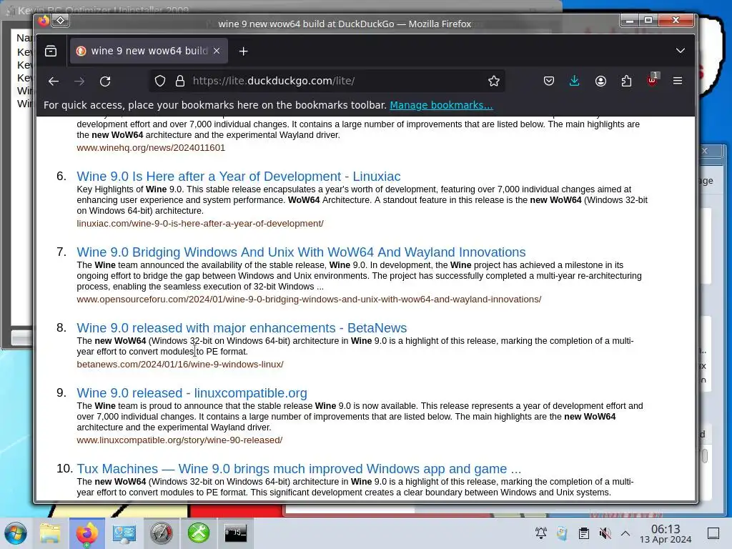
Task: Open the opensourceforu.com URL link
Action: 309,300
